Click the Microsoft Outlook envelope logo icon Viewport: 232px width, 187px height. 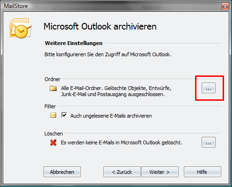[x=21, y=28]
